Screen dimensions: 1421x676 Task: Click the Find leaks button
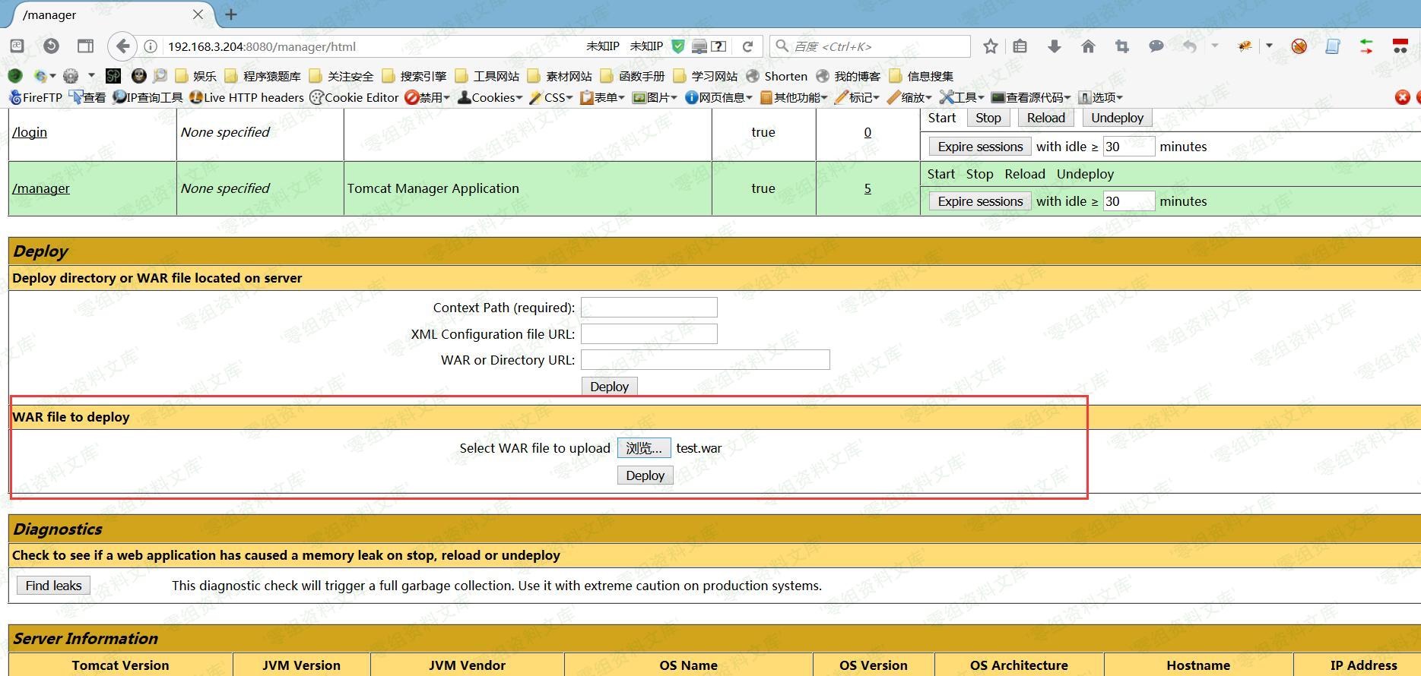53,586
